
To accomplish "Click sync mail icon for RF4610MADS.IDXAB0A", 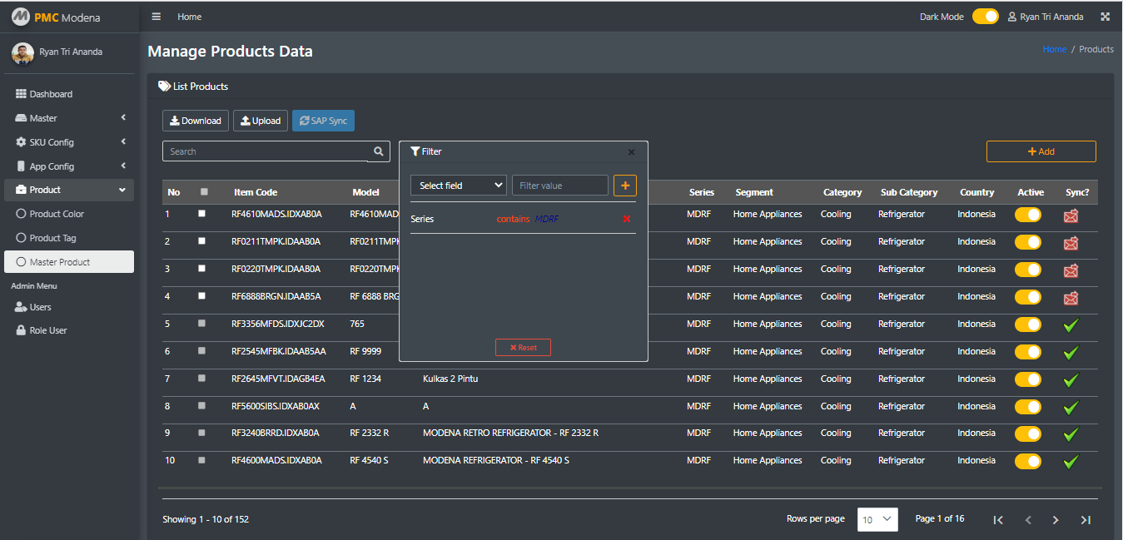I will (1071, 216).
